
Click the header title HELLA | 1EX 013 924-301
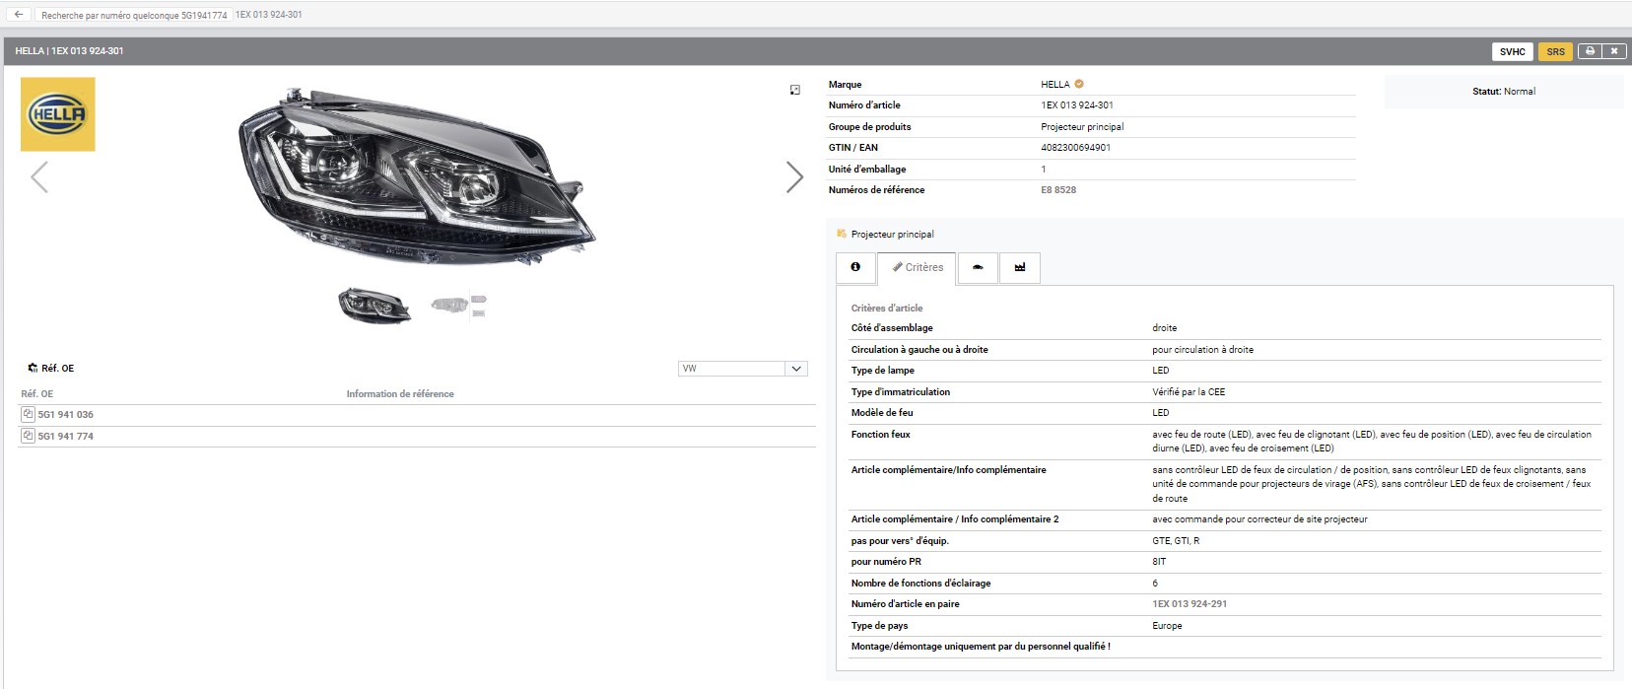69,51
